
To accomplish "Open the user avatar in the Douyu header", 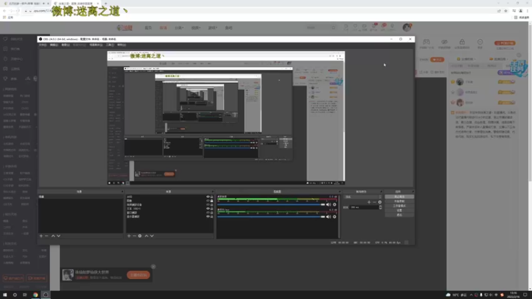I will tap(406, 27).
